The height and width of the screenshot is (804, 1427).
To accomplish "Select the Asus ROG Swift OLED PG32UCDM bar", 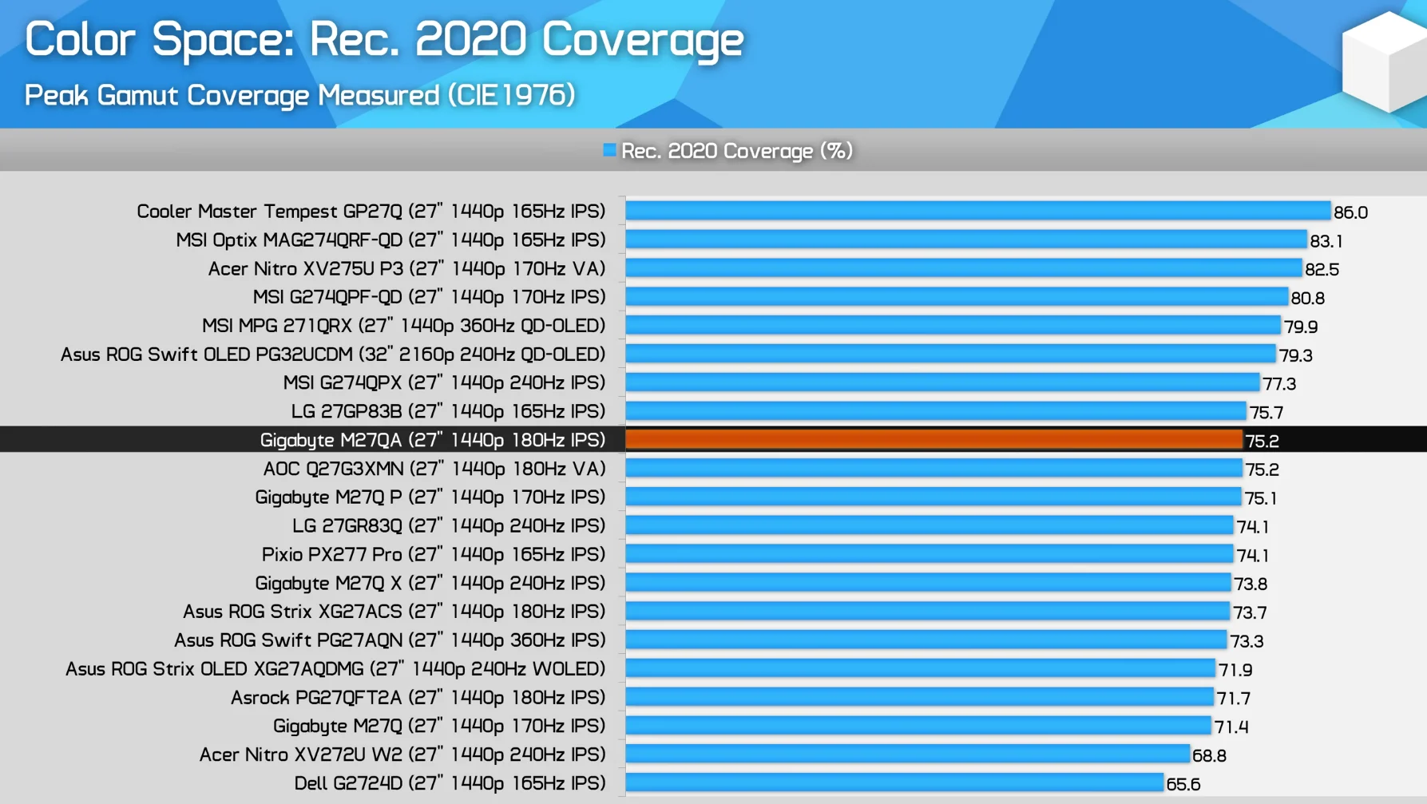I will [951, 354].
